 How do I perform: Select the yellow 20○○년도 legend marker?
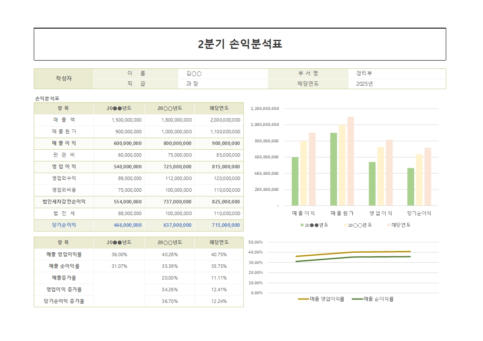(x=345, y=225)
